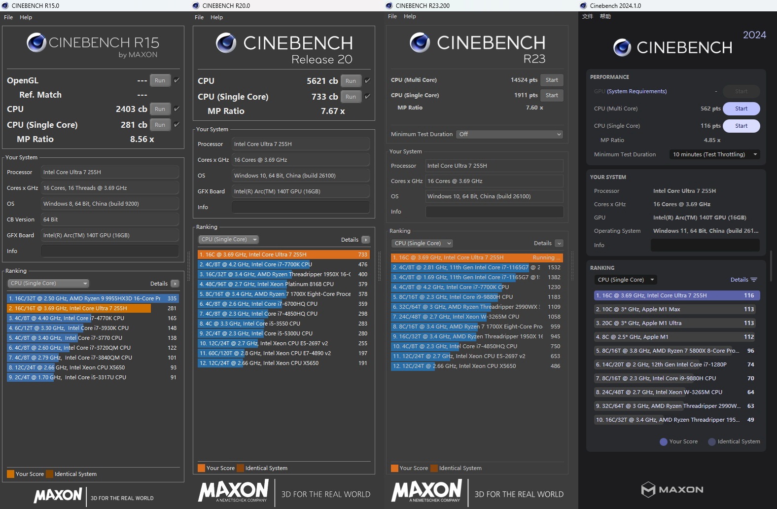
Task: Start R23 CPU Single Core test
Action: coord(552,95)
